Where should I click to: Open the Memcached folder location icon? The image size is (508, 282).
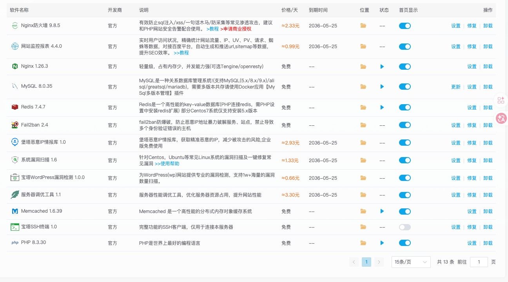[x=363, y=211]
